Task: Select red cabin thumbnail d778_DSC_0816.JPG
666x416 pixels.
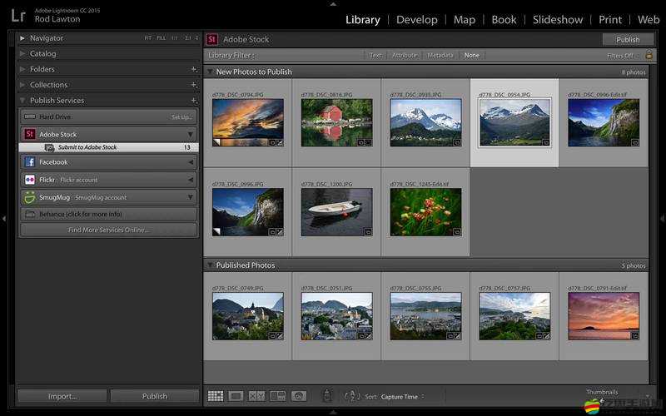Action: (337, 122)
